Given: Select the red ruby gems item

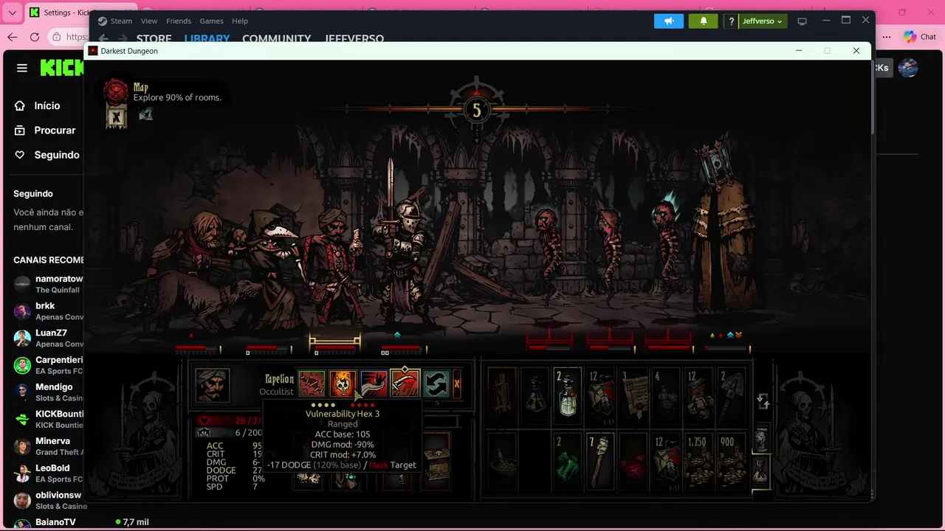Looking at the screenshot, I should click(633, 461).
